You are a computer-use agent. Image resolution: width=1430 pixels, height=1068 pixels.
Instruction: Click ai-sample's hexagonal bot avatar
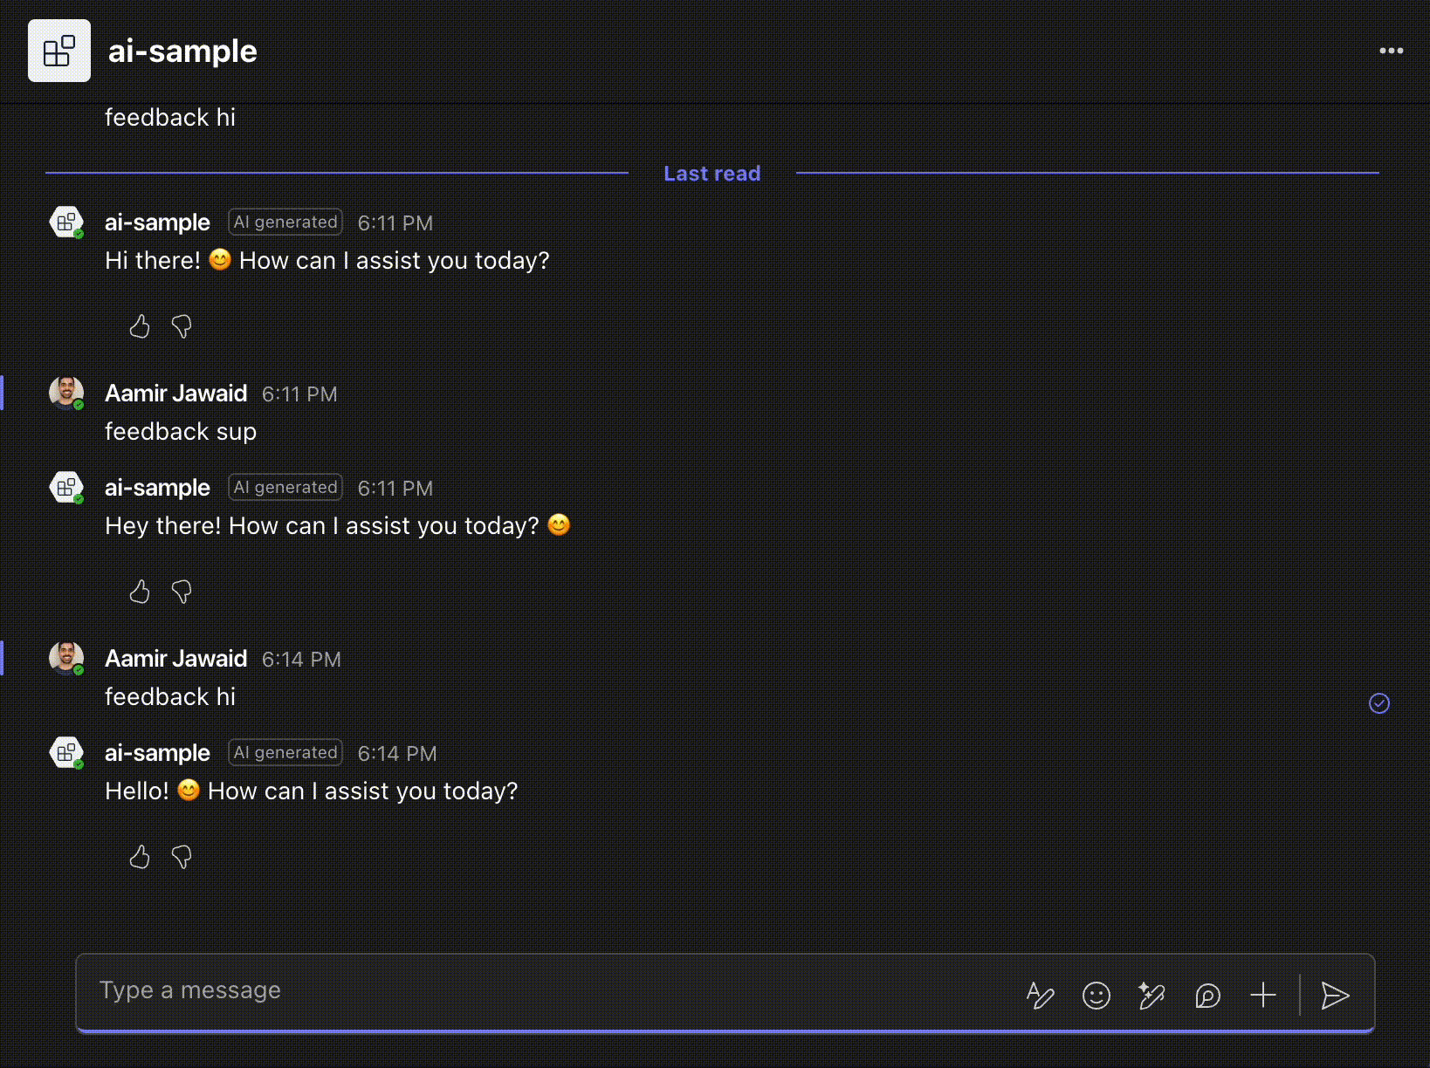[66, 222]
